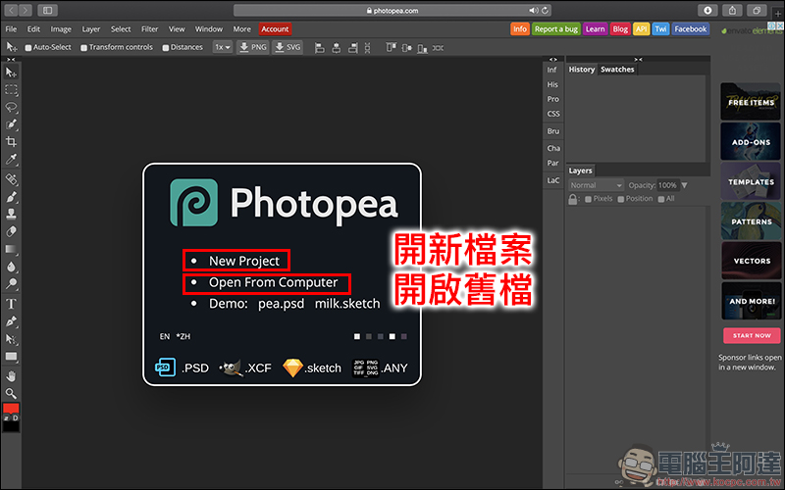Open the milk.sketch demo file
This screenshot has height=490, width=785.
(x=347, y=304)
